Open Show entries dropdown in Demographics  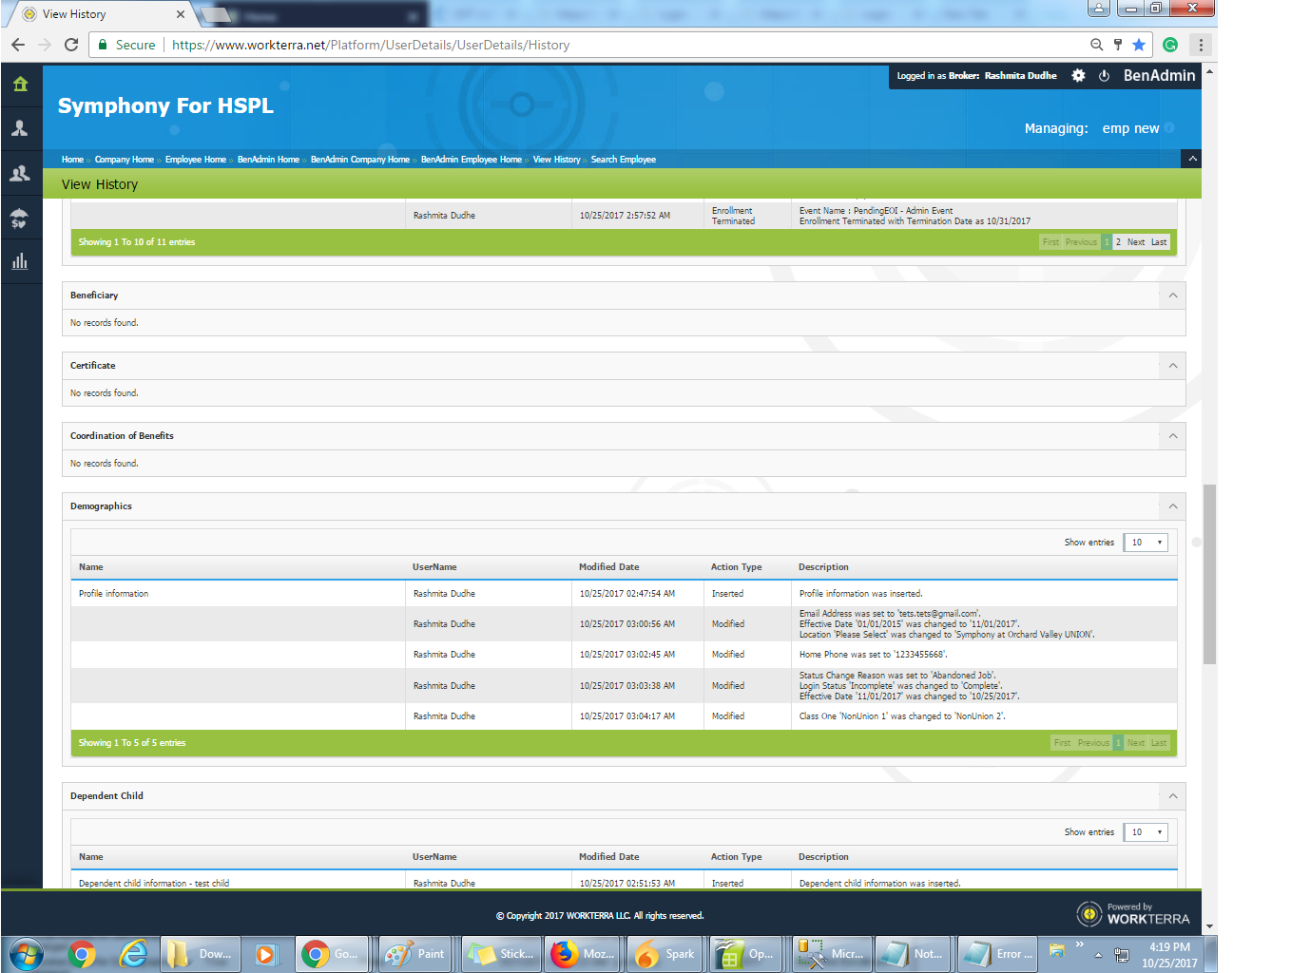tap(1146, 543)
